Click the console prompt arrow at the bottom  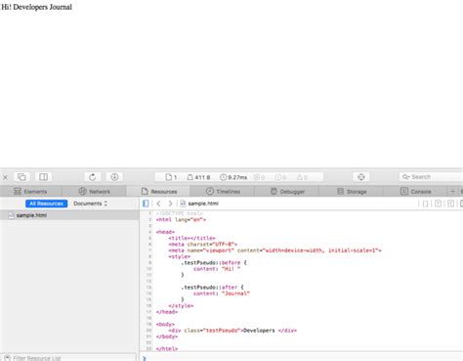(x=145, y=358)
